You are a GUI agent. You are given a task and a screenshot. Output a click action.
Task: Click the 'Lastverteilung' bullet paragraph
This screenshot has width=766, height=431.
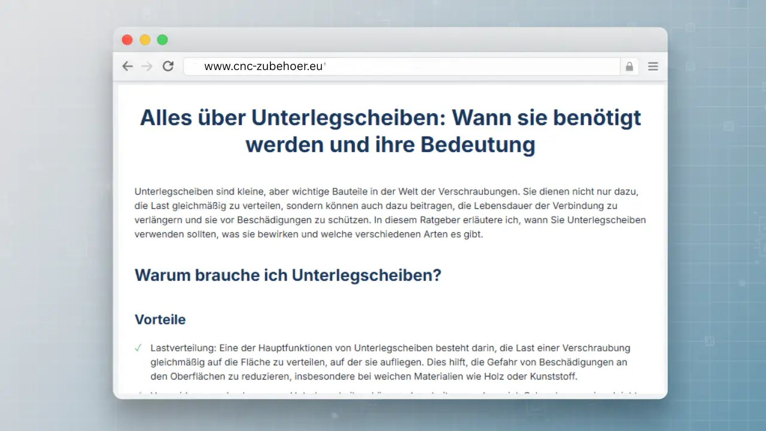390,362
